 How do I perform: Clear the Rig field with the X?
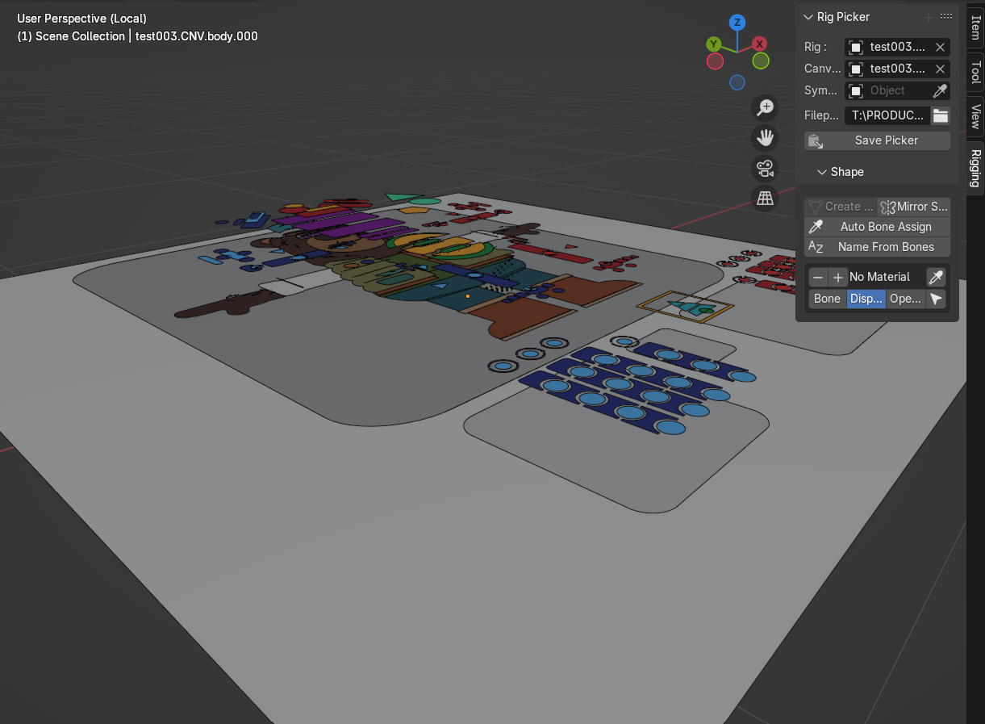[x=940, y=48]
